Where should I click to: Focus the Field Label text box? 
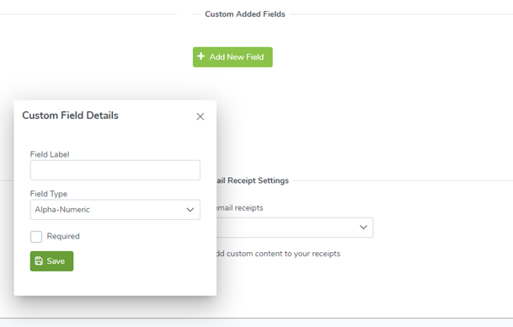[115, 170]
